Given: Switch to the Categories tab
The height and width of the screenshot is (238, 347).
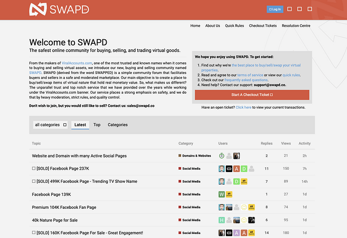Looking at the screenshot, I should tap(118, 125).
